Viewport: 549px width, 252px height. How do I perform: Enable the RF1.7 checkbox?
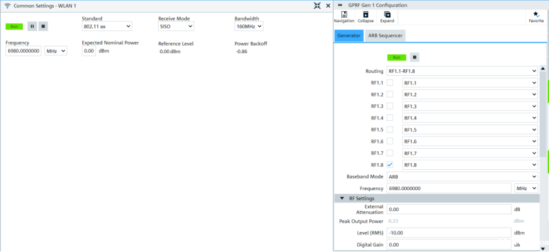tap(390, 153)
